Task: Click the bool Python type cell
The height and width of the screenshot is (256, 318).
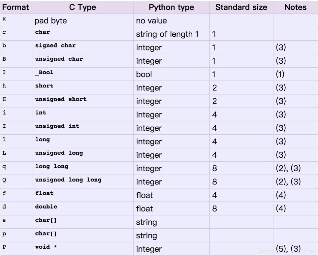Action: (143, 74)
